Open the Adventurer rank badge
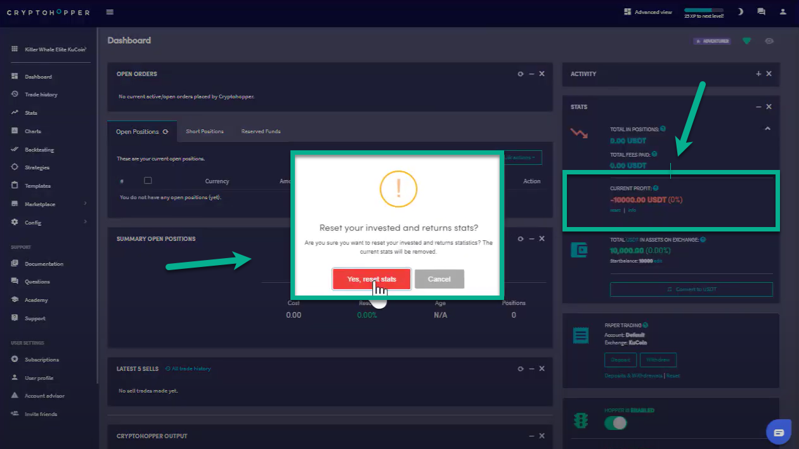The width and height of the screenshot is (799, 449). click(711, 41)
